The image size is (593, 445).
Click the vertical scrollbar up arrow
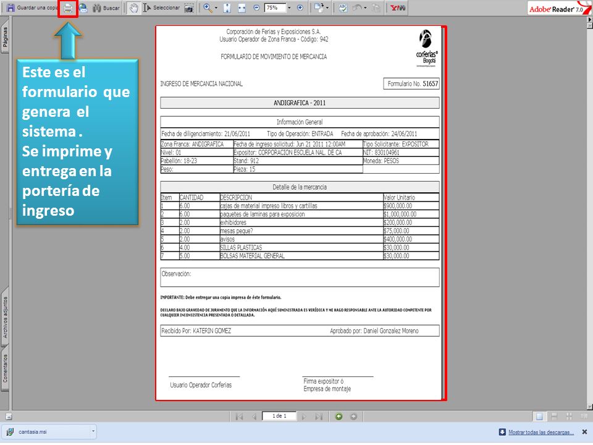coord(589,25)
